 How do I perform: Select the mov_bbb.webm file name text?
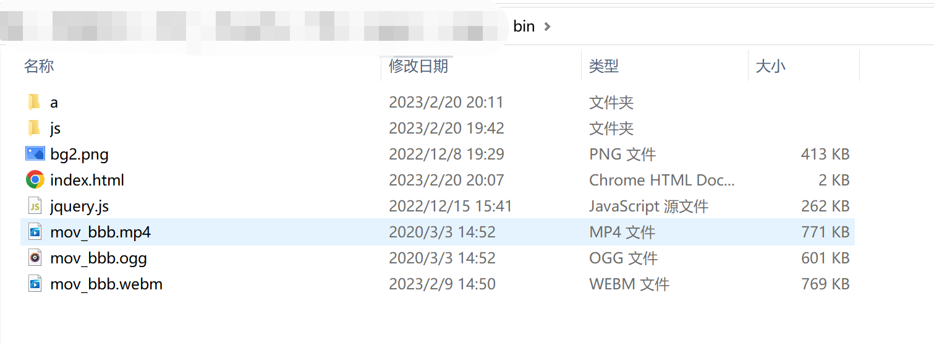pyautogui.click(x=106, y=284)
